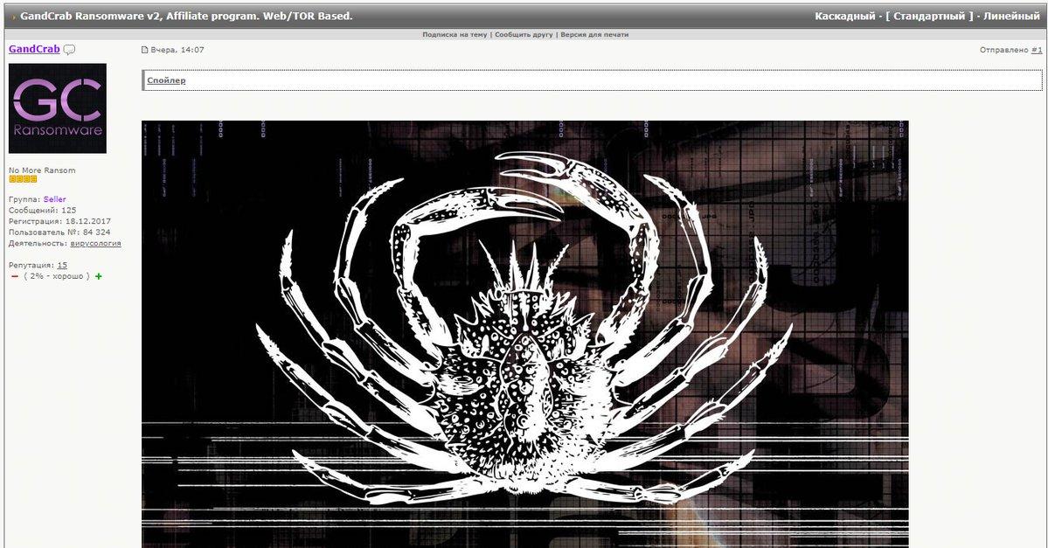Switch to Линейный view mode
1048x548 pixels.
tap(1012, 16)
